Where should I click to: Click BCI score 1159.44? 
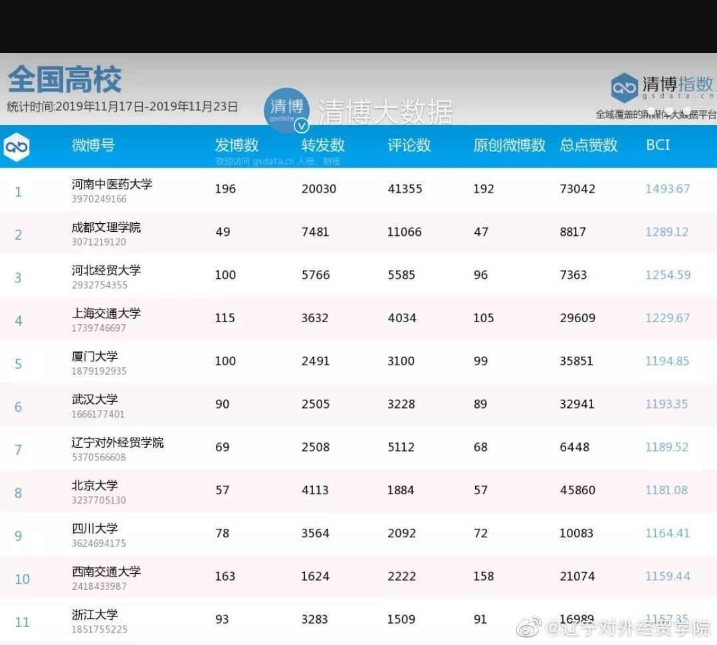[668, 576]
